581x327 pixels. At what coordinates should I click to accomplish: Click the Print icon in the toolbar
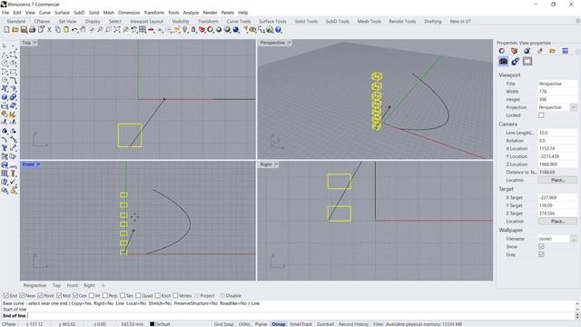click(x=32, y=30)
